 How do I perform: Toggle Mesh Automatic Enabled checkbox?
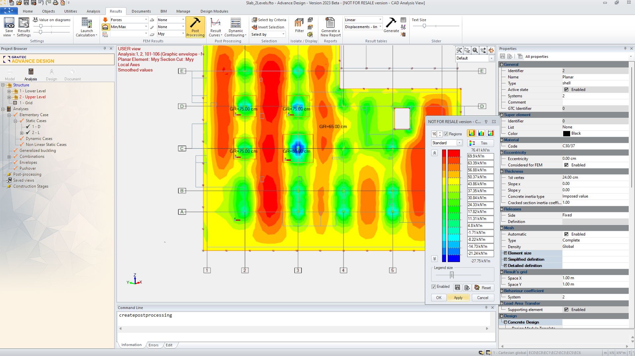pyautogui.click(x=566, y=234)
